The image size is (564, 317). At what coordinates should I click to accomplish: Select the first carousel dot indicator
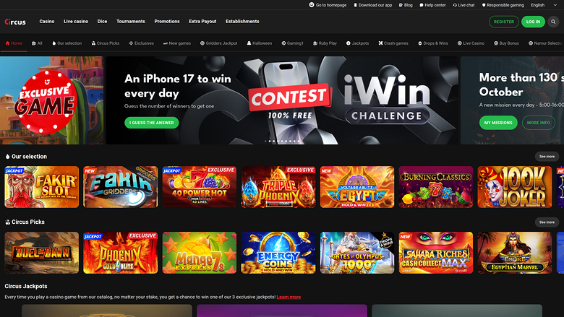click(265, 141)
